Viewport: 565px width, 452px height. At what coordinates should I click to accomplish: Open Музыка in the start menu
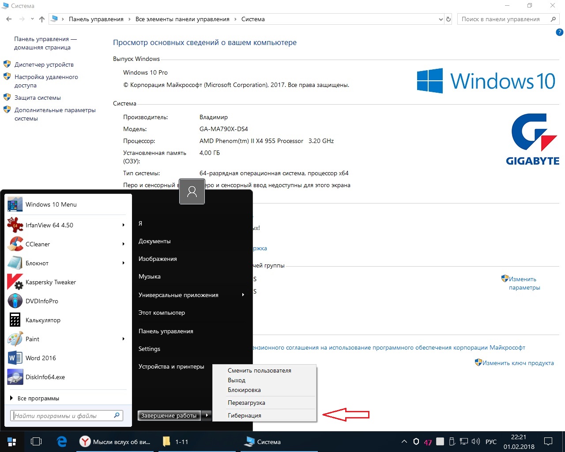coord(150,276)
